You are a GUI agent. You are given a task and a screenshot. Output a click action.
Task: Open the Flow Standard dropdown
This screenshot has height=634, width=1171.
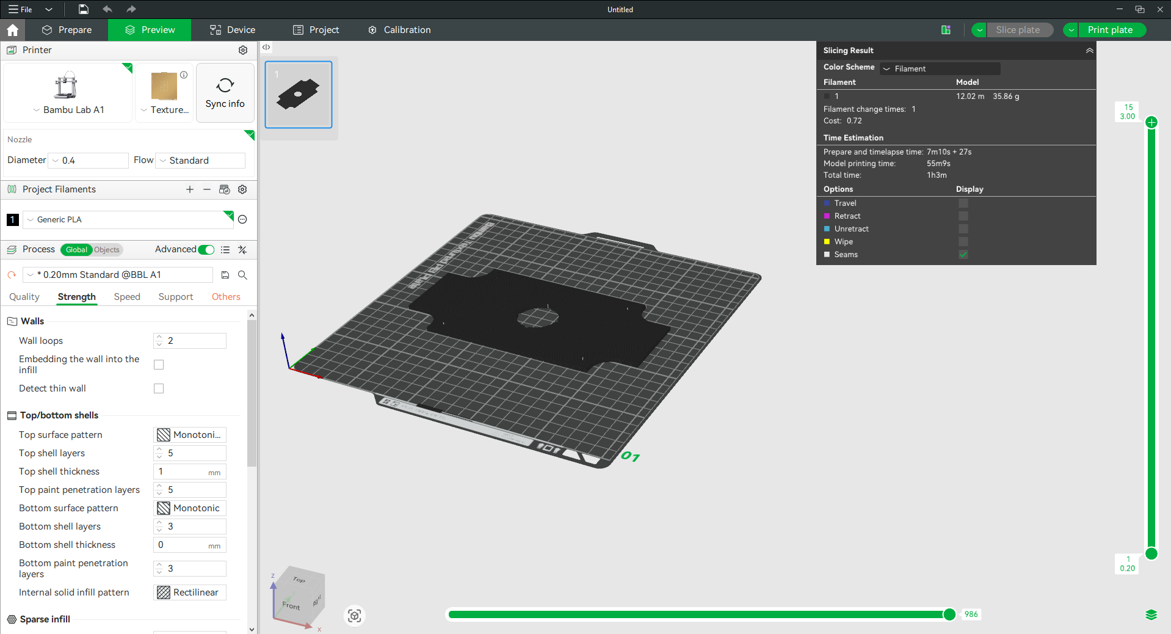click(201, 161)
